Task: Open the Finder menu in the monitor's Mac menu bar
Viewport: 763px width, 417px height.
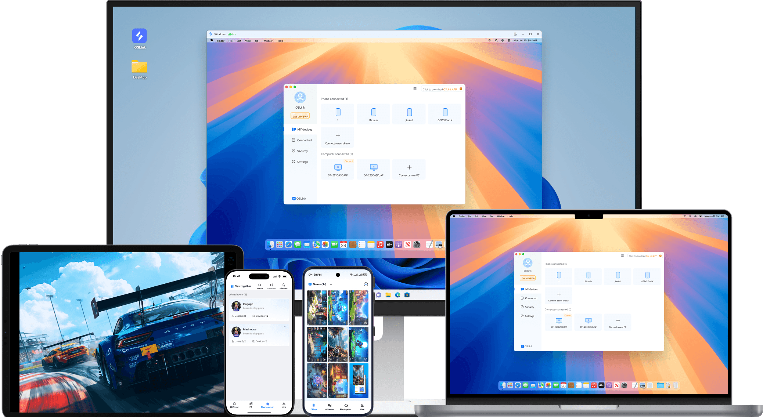Action: pyautogui.click(x=220, y=41)
